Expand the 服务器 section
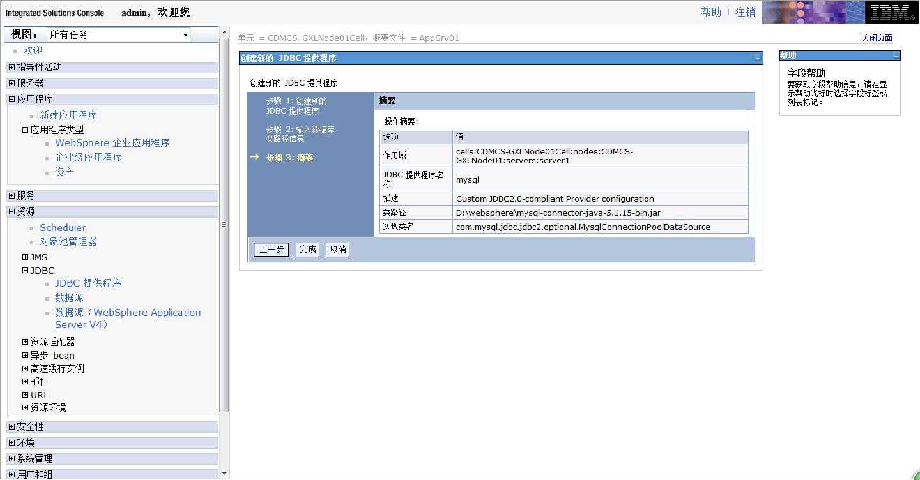This screenshot has width=920, height=480. [11, 83]
